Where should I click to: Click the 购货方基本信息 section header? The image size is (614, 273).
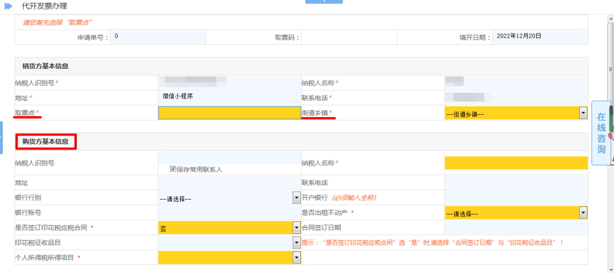[x=46, y=142]
